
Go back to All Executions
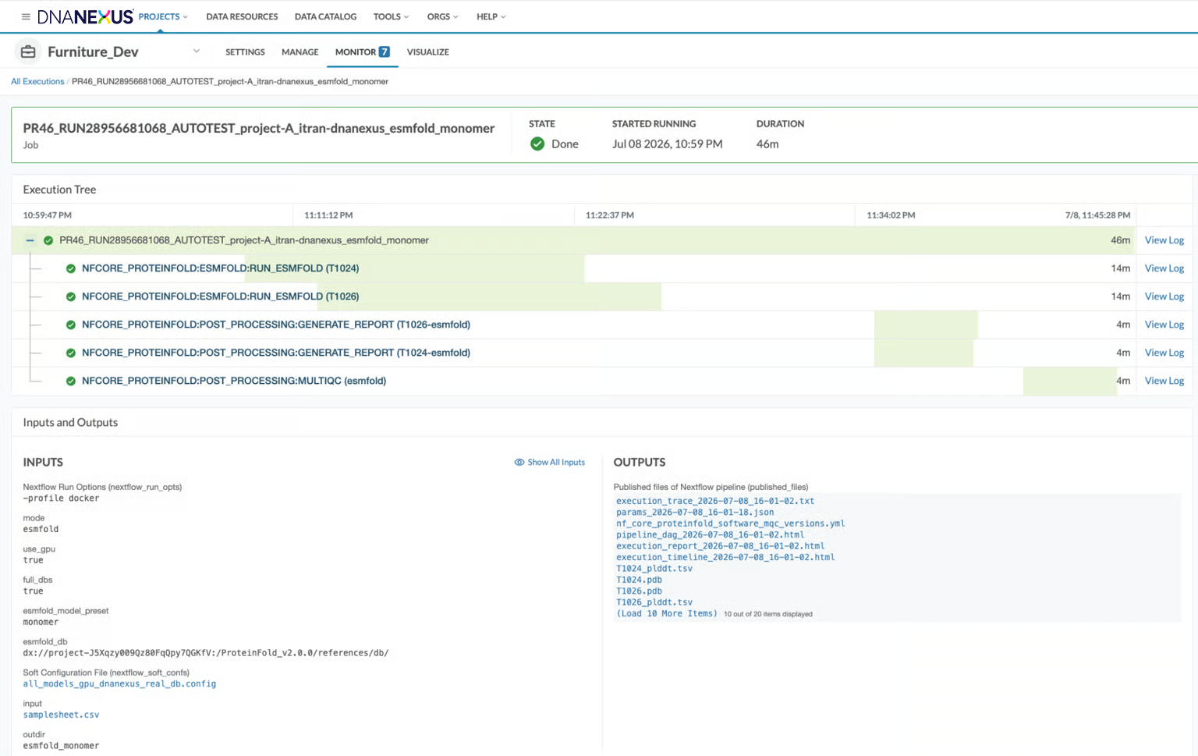click(x=37, y=81)
